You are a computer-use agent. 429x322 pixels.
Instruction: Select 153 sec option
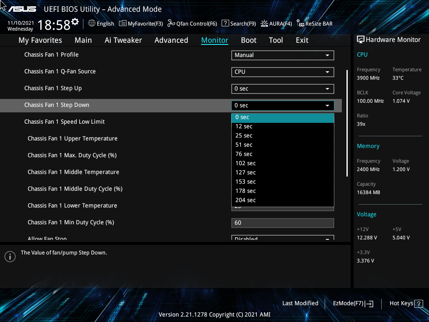click(283, 182)
